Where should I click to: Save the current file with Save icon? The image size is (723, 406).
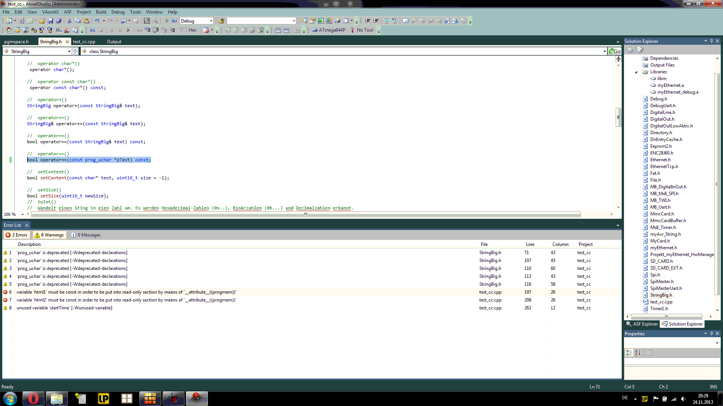pyautogui.click(x=50, y=21)
